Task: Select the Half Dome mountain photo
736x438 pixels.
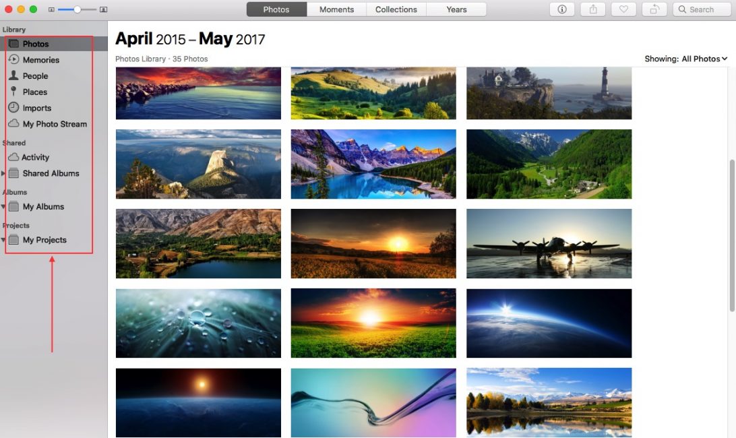Action: (199, 164)
